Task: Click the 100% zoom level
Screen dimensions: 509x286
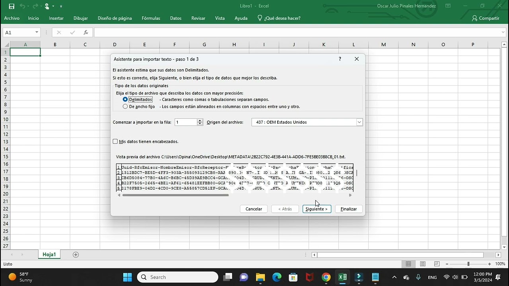Action: click(x=500, y=264)
